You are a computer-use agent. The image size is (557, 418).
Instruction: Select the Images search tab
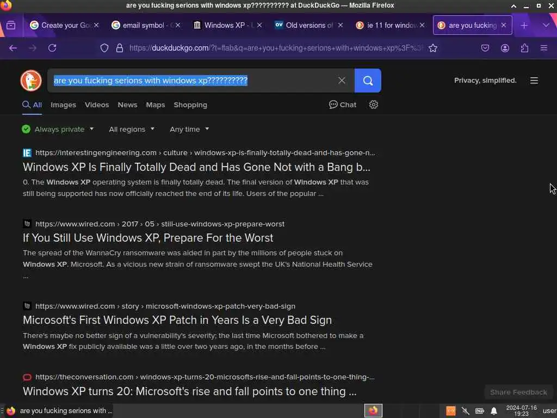(x=63, y=105)
